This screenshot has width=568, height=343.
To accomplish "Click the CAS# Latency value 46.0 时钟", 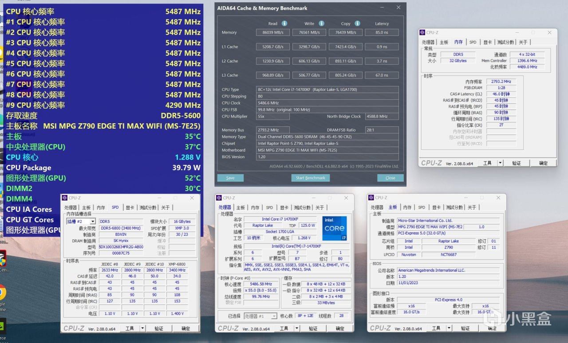I will click(x=501, y=94).
